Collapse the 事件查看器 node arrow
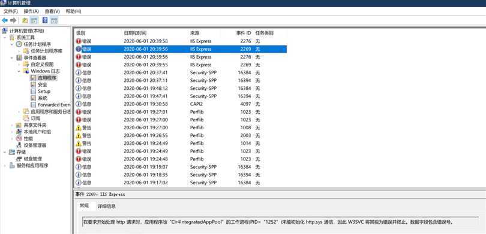Viewport: 486px width, 234px height. tap(12, 58)
